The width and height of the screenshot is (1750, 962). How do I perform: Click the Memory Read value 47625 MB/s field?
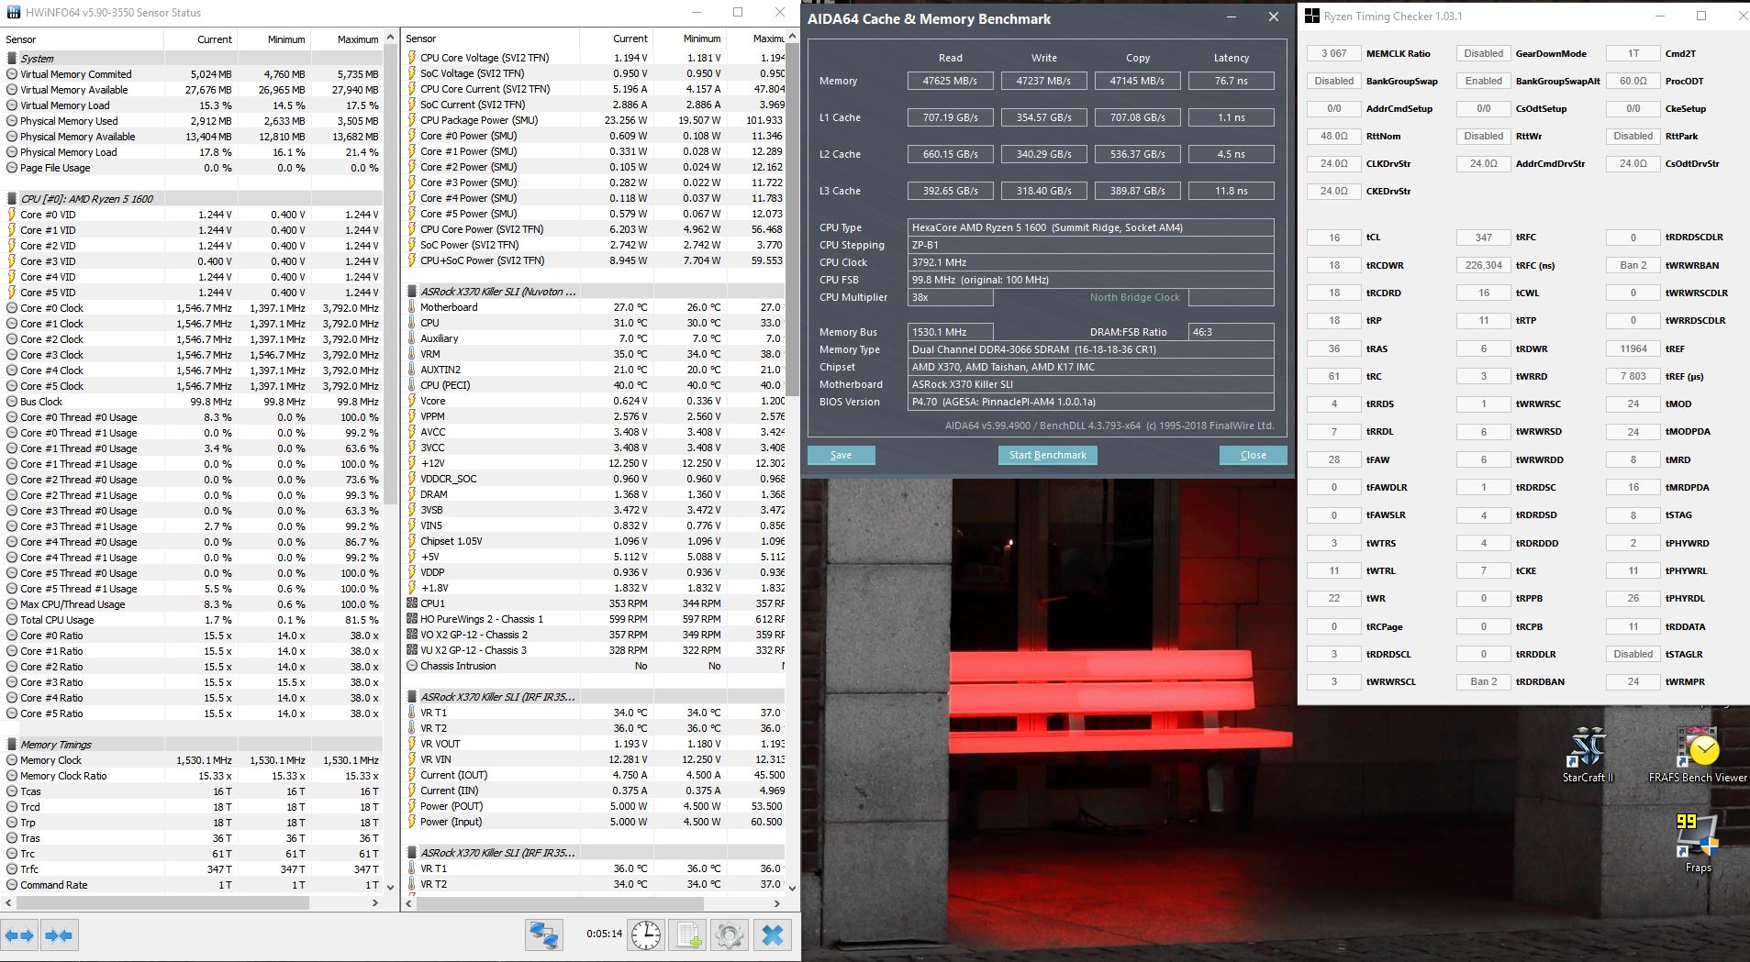coord(950,81)
